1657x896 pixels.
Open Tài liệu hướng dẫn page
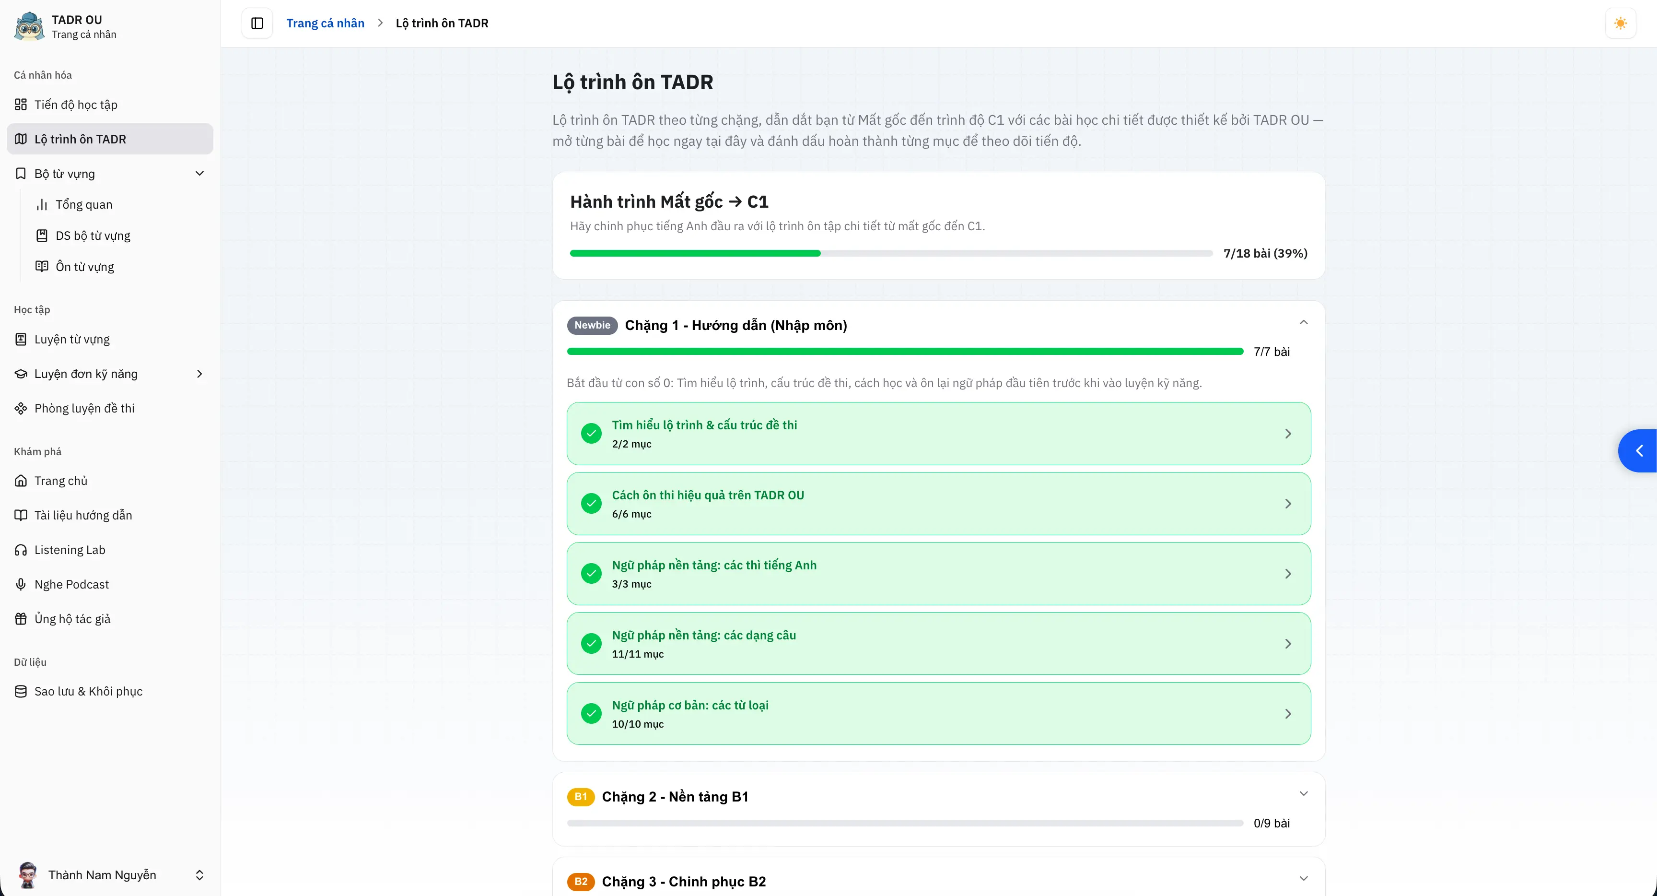pyautogui.click(x=110, y=515)
